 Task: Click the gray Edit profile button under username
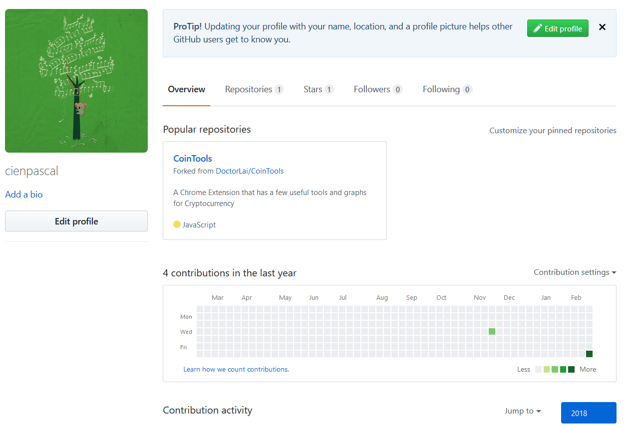pyautogui.click(x=76, y=221)
